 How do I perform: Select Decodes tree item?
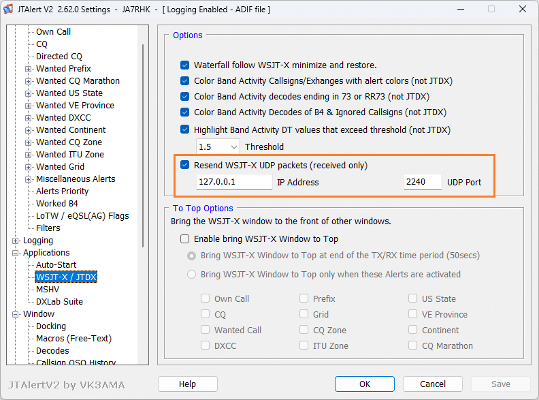[52, 350]
